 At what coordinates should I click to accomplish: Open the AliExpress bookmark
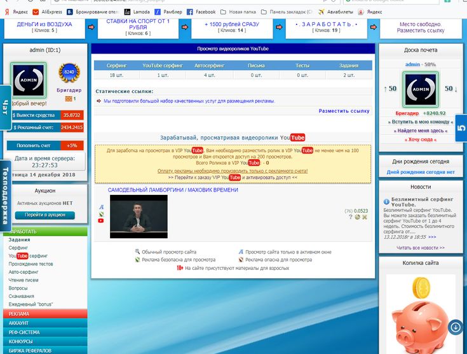coord(48,11)
